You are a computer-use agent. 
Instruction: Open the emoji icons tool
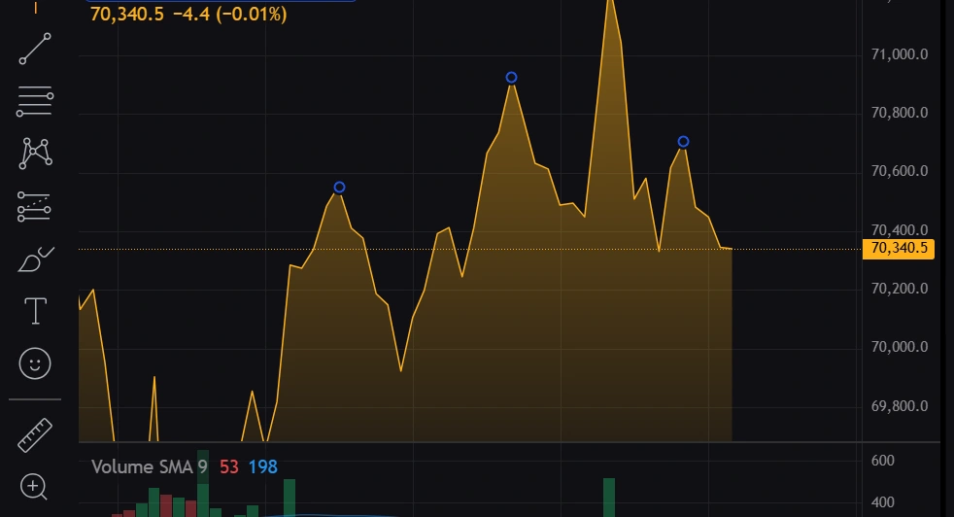click(x=36, y=363)
